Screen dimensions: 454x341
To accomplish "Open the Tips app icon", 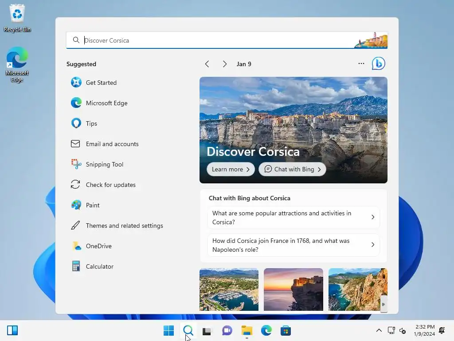I will [76, 123].
